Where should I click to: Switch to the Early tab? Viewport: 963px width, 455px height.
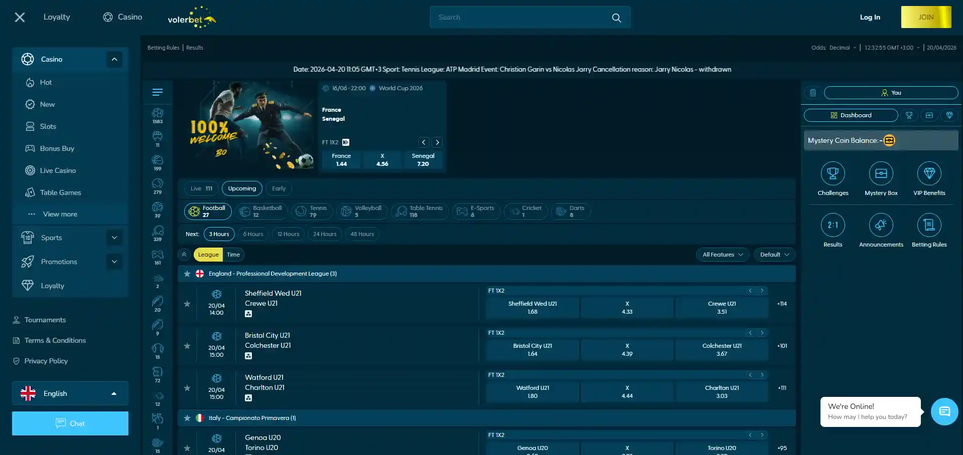click(279, 188)
